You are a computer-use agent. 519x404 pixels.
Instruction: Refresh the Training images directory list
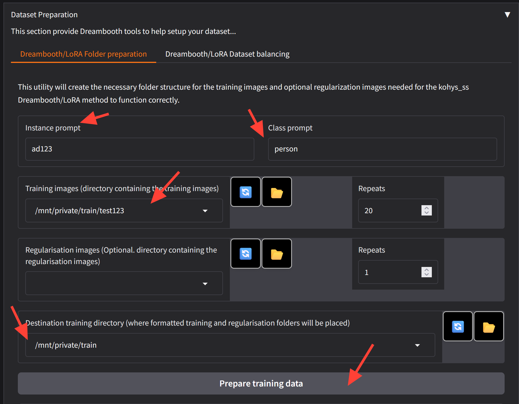click(x=245, y=192)
